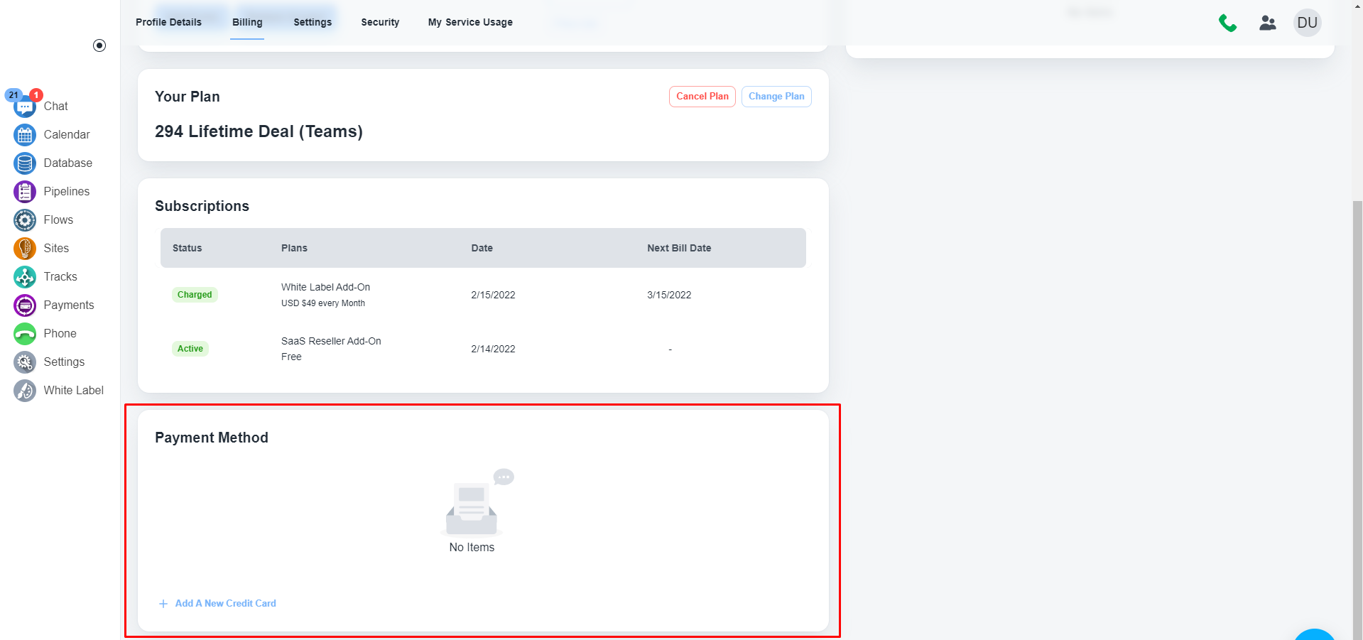Click the green phone call icon in header
This screenshot has width=1363, height=640.
click(x=1227, y=23)
